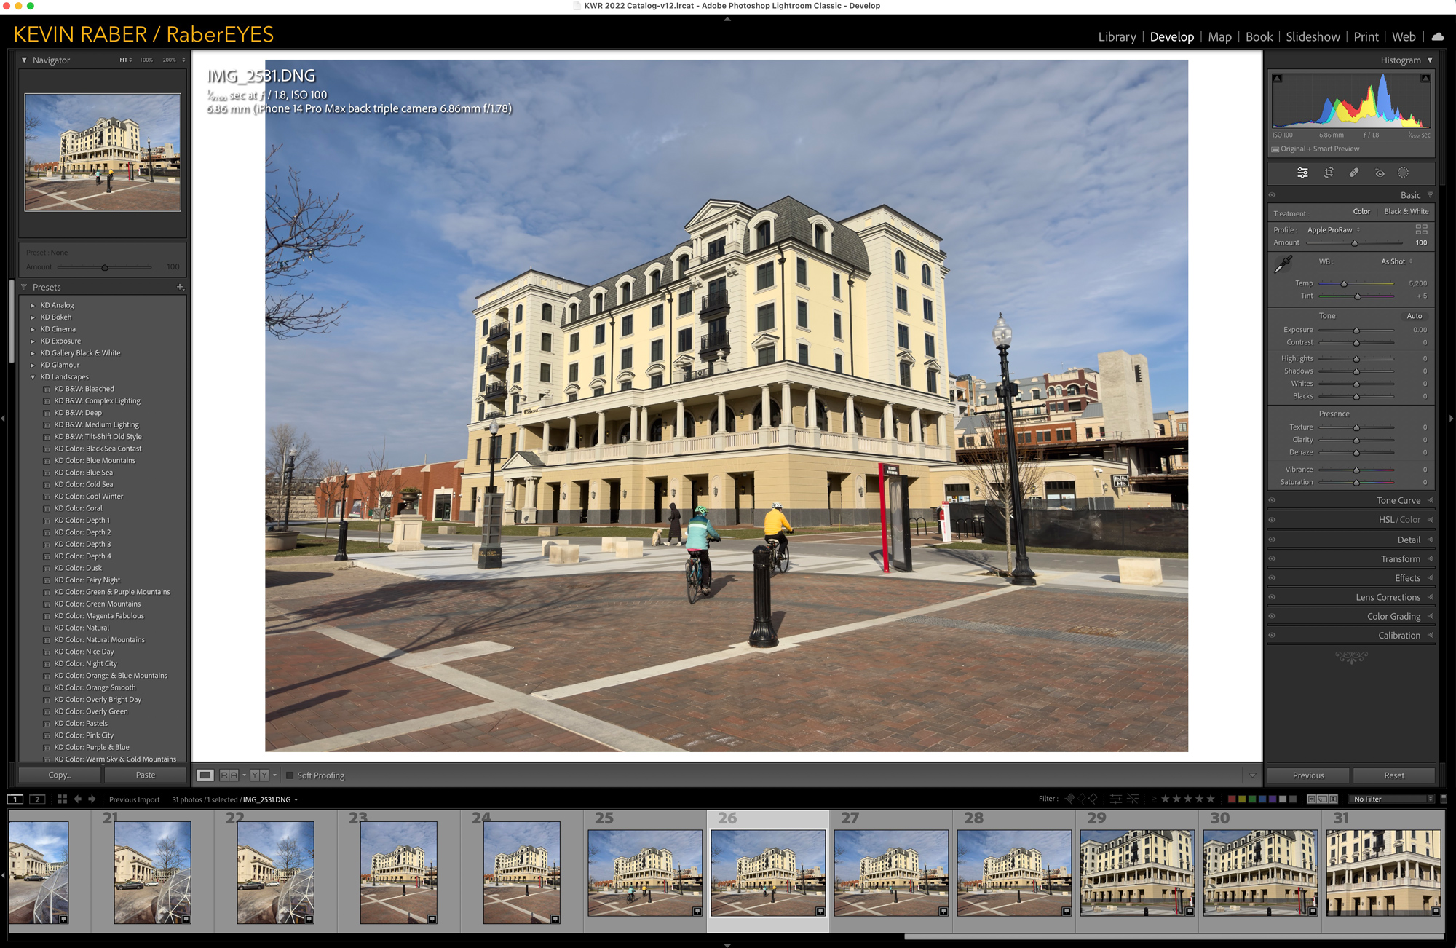Open the Book module
Screen dimensions: 1456x948
click(1259, 36)
